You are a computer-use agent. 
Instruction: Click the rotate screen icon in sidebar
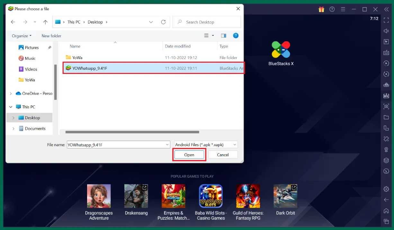[x=386, y=128]
